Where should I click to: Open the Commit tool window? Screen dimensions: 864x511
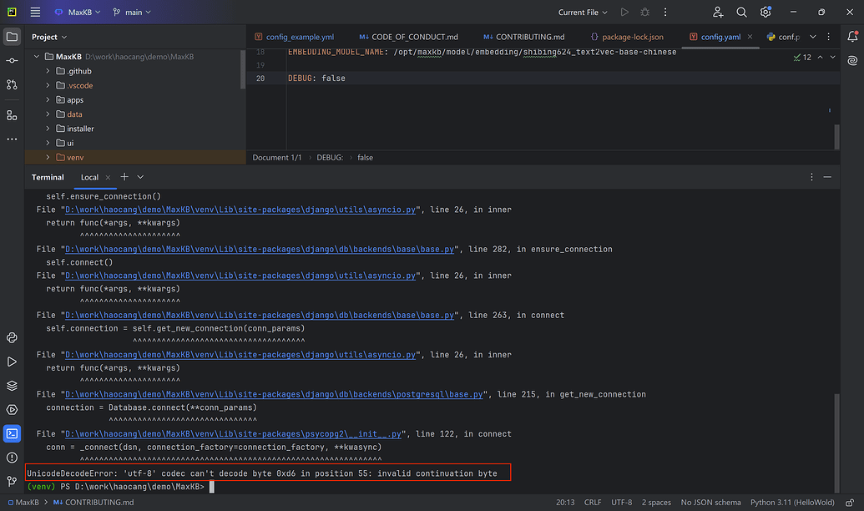tap(12, 61)
